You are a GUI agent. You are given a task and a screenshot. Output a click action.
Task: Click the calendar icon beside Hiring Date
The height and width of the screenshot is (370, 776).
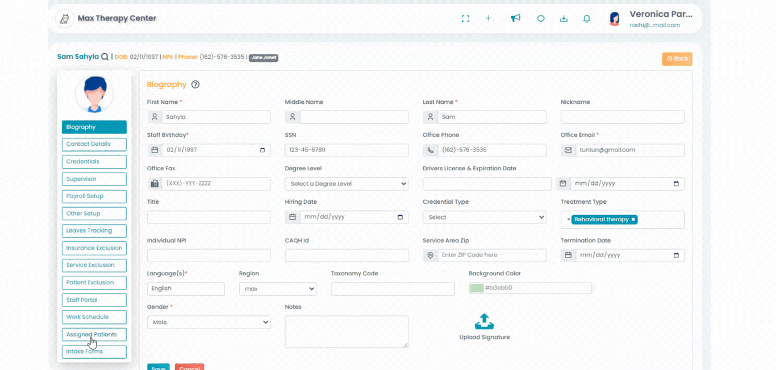[x=293, y=217]
